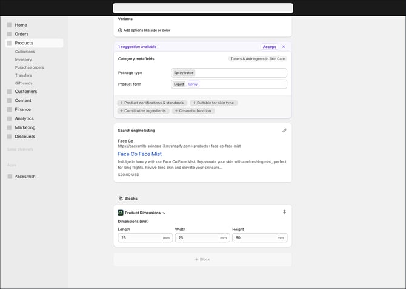Dismiss the suggestion with the X icon
The image size is (406, 289).
pyautogui.click(x=284, y=46)
